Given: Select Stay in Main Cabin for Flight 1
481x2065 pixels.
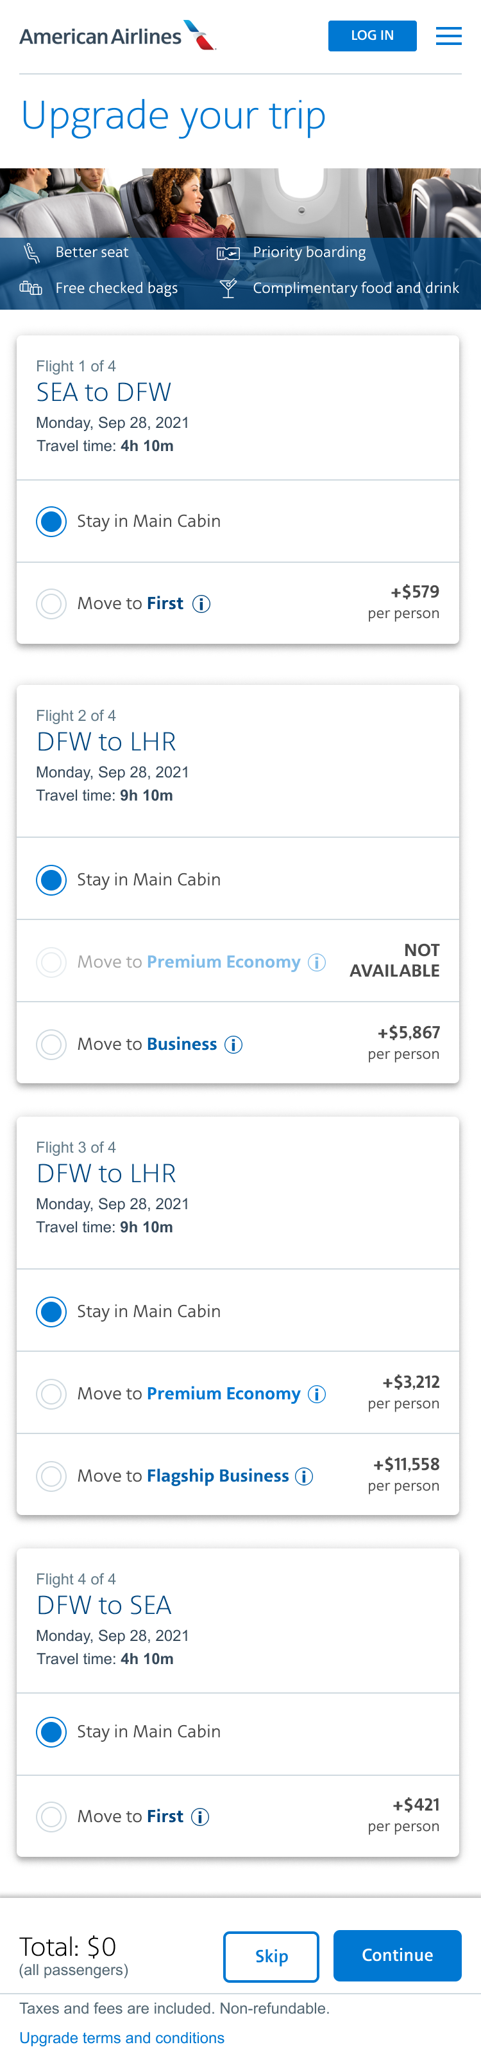Looking at the screenshot, I should coord(51,522).
